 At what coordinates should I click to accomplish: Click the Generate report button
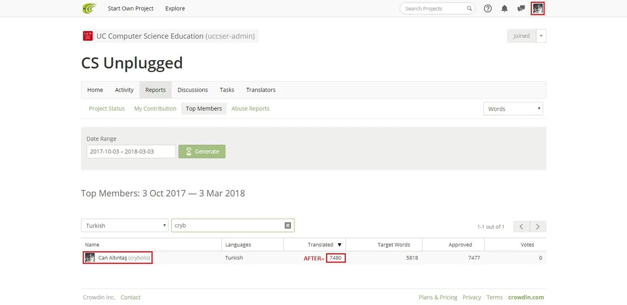202,151
